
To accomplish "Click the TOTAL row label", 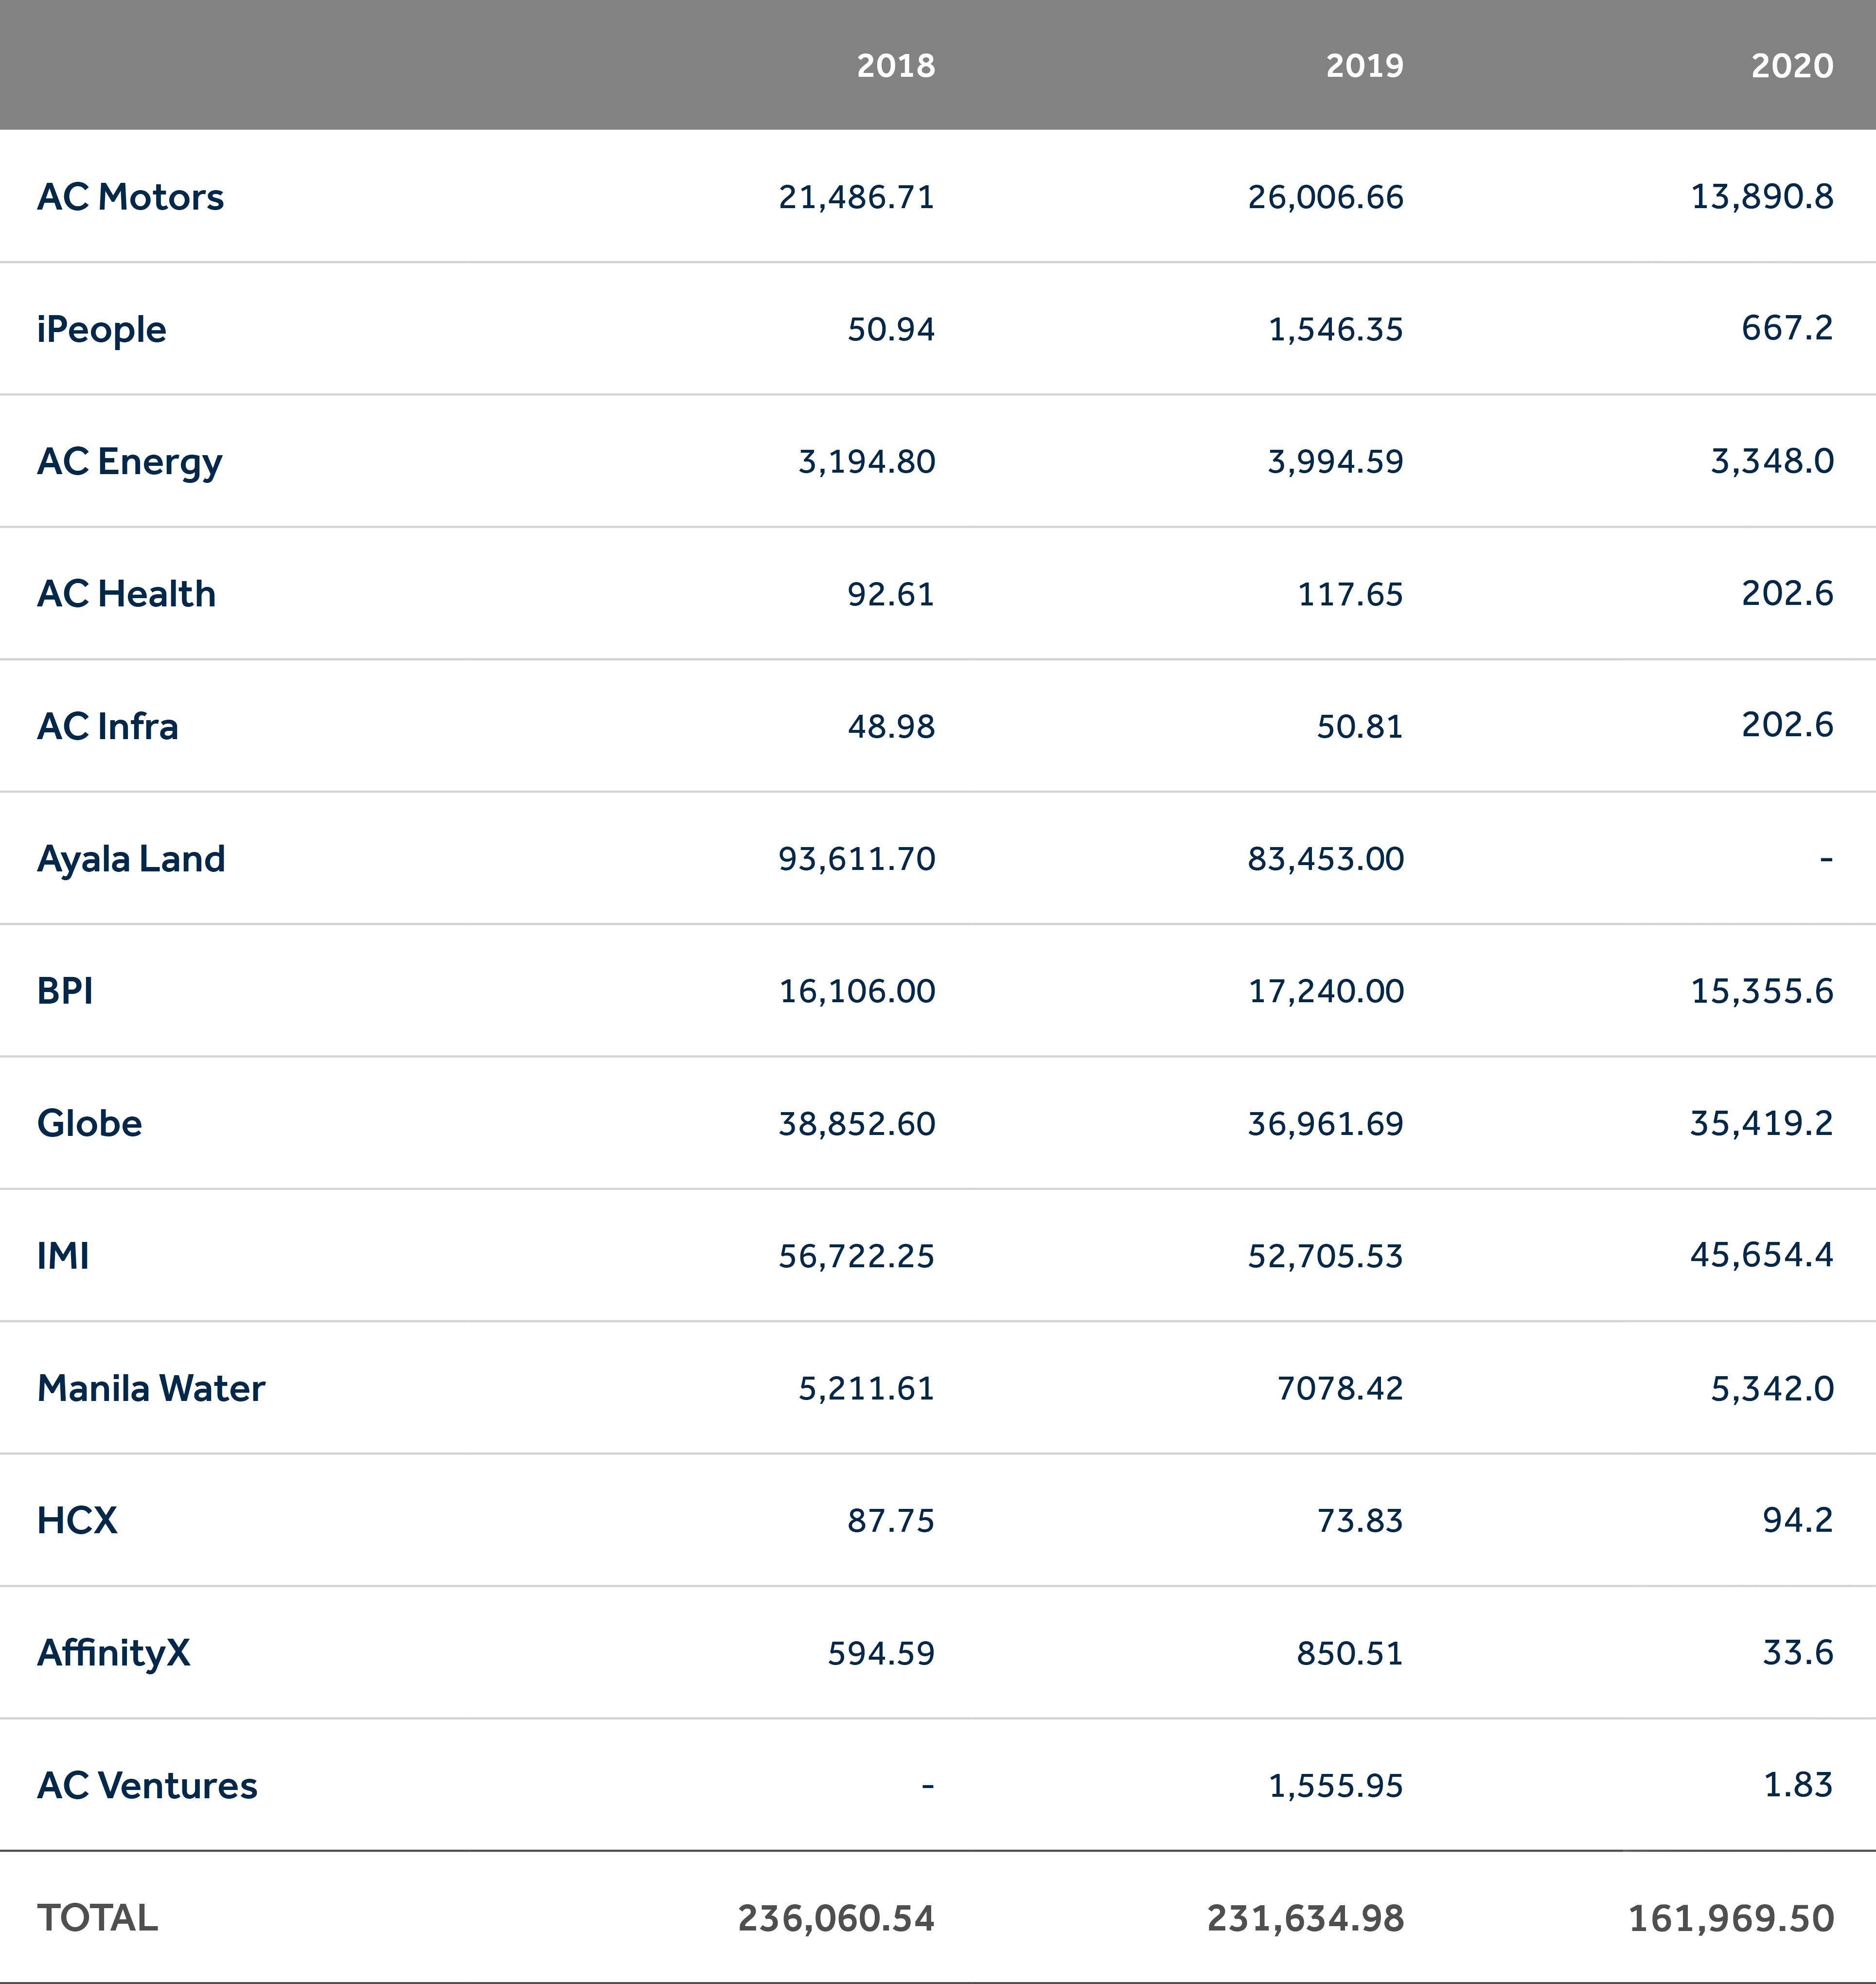I will [97, 1918].
